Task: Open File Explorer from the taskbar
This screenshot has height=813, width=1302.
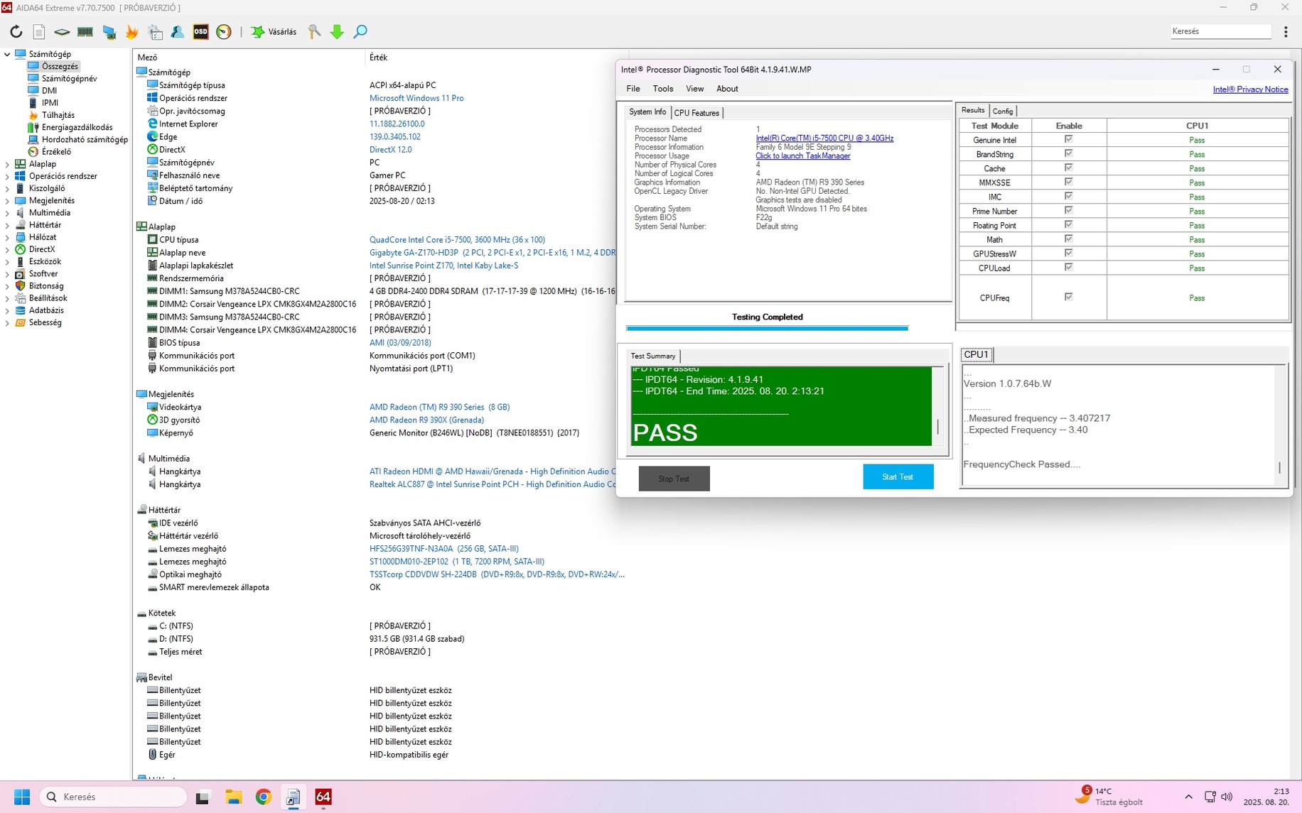Action: tap(234, 797)
